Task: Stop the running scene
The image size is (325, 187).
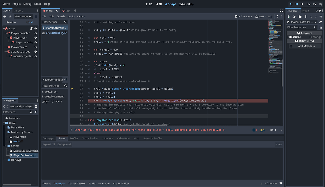Action: pos(302,4)
